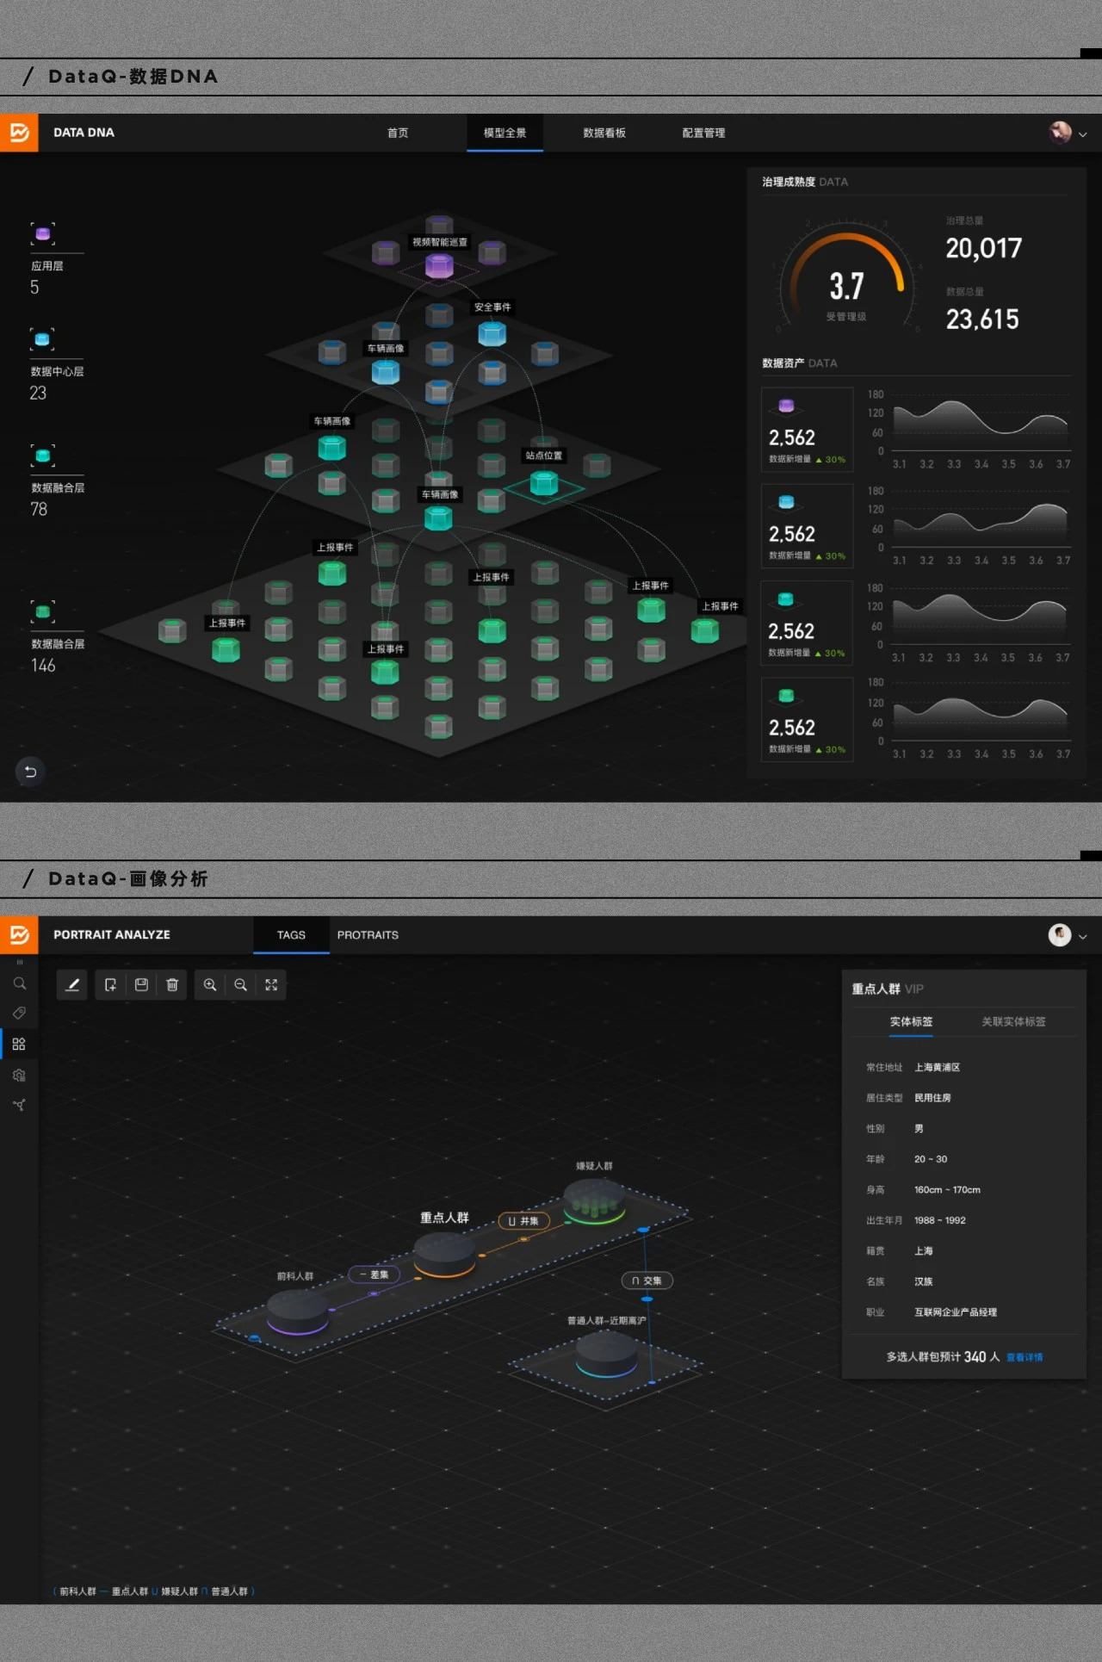Open the PROTRAITS tab
The width and height of the screenshot is (1102, 1662).
[368, 935]
